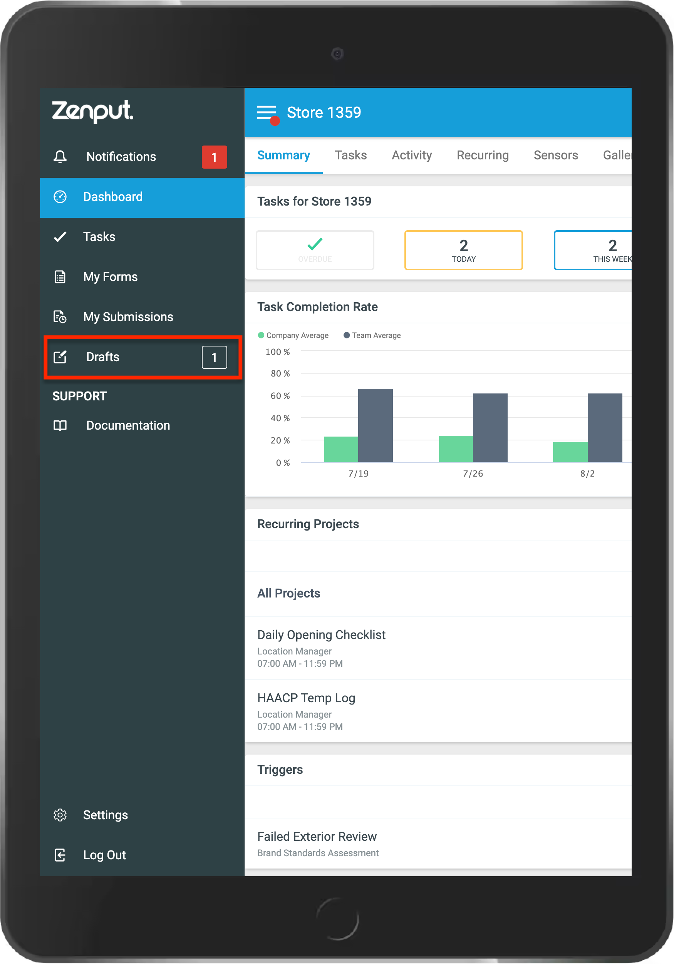Click the My Forms document icon

pos(60,277)
